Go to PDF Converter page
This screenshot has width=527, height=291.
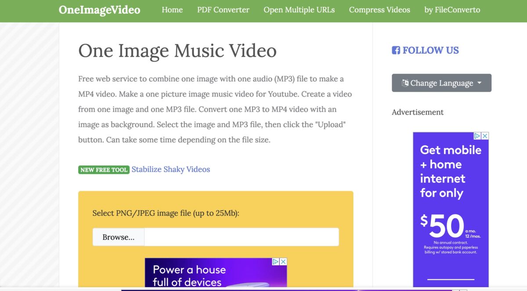223,10
